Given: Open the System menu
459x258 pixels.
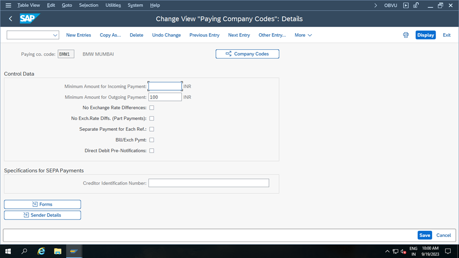Looking at the screenshot, I should tap(135, 5).
